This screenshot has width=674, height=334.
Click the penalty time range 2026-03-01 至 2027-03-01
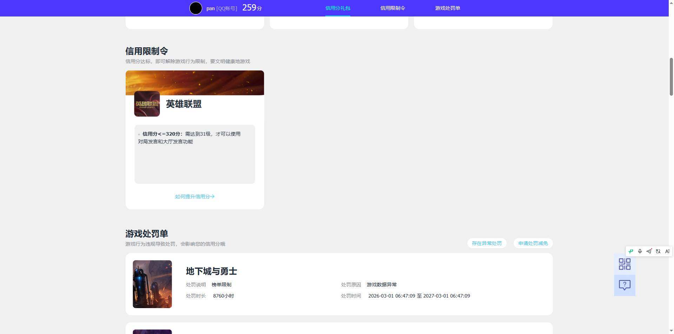pyautogui.click(x=419, y=296)
